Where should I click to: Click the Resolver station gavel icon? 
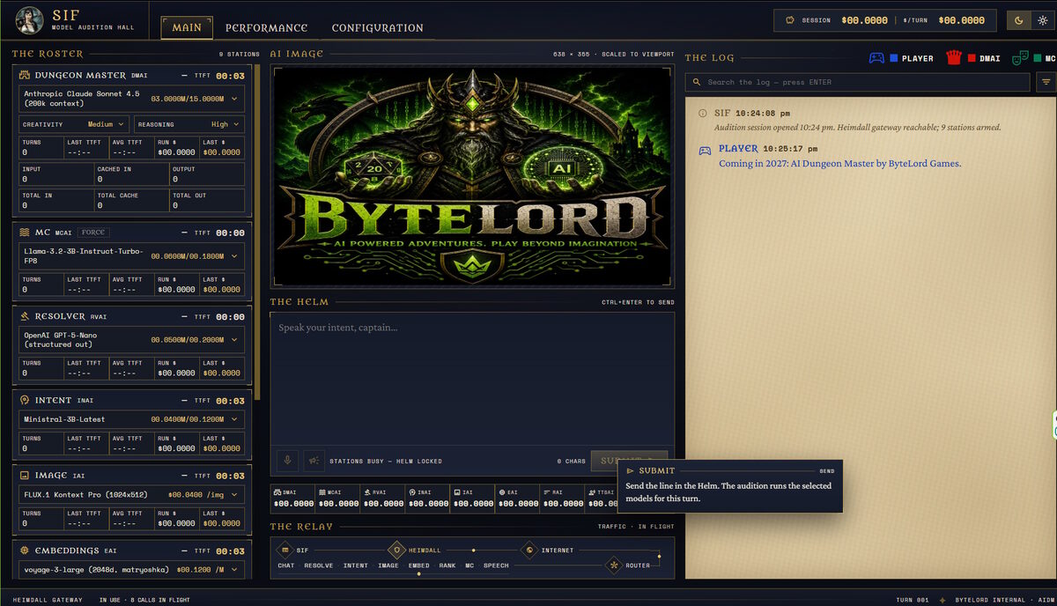25,316
